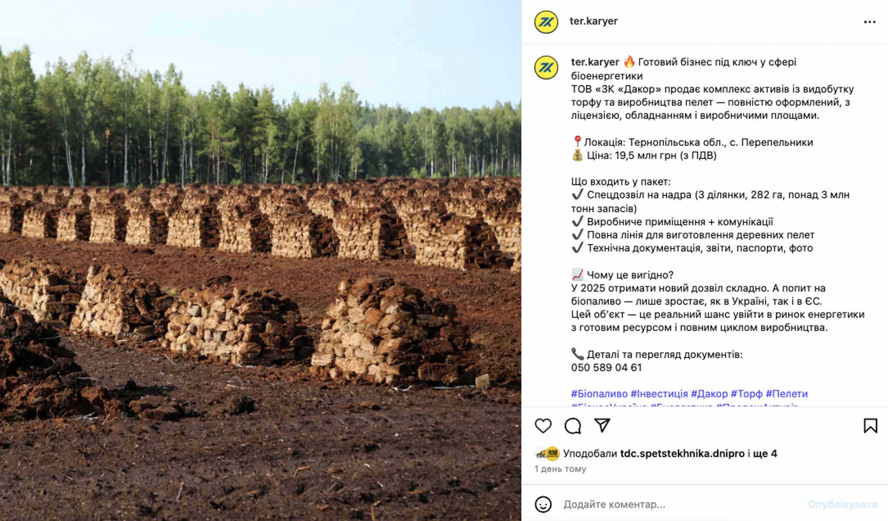888x521 pixels.
Task: Save the post with the bookmark icon
Action: [x=870, y=426]
